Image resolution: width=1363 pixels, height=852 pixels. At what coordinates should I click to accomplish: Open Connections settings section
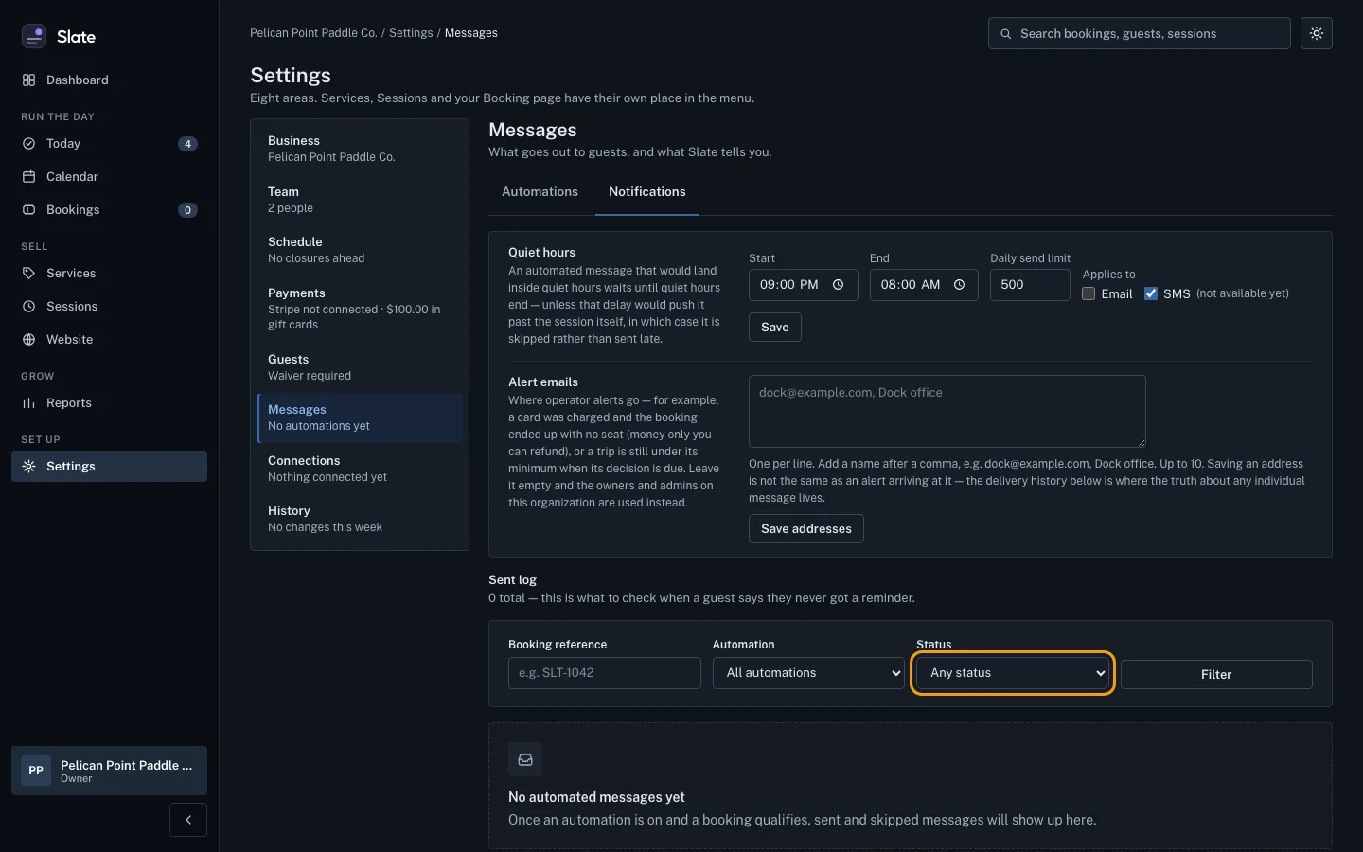pos(360,469)
